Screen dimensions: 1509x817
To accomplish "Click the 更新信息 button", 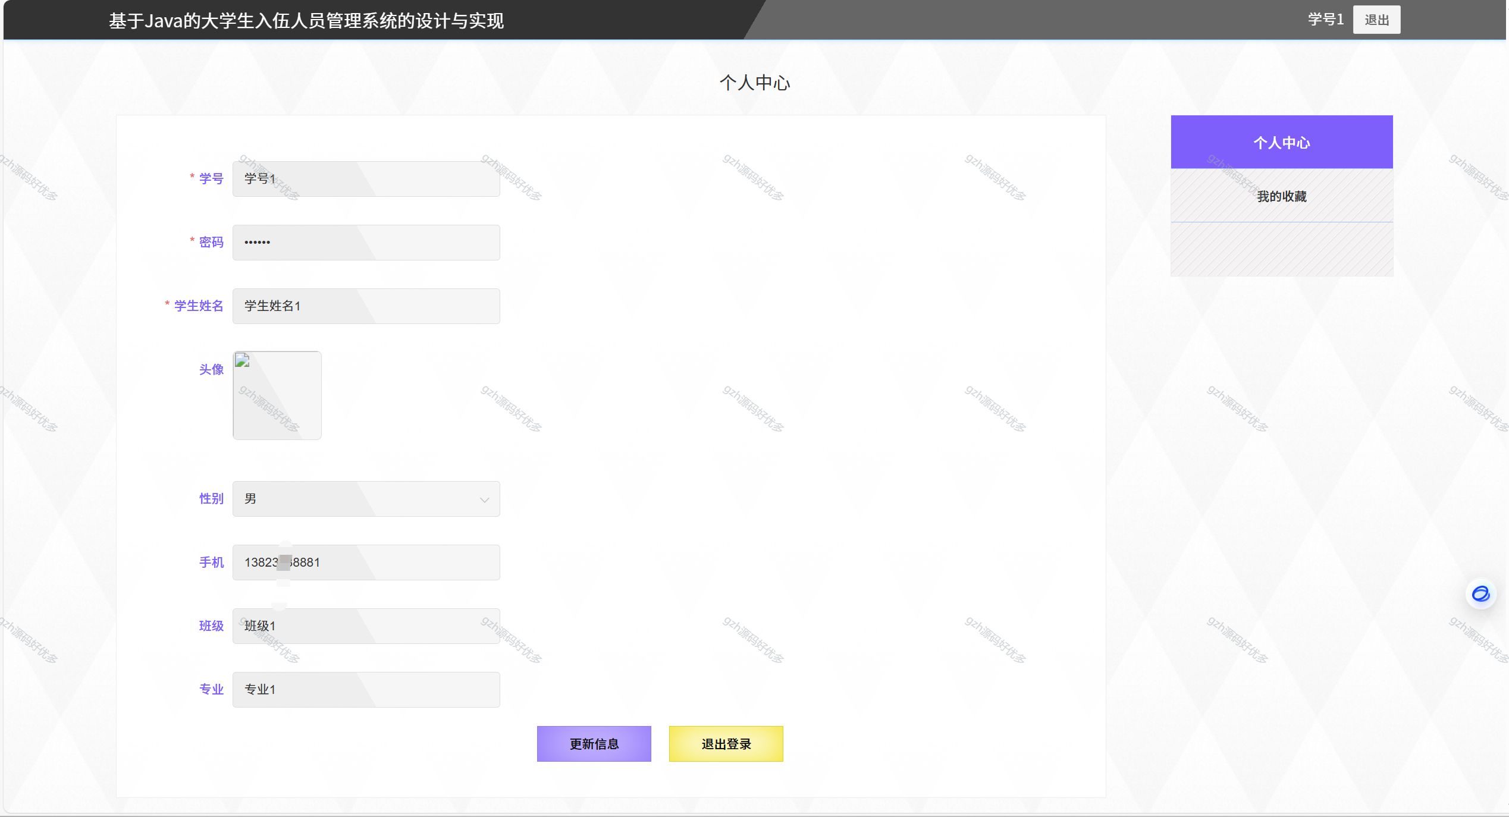I will point(594,743).
